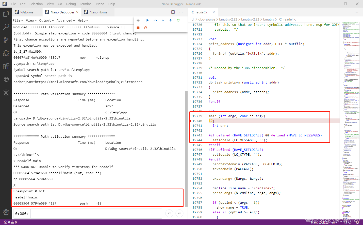The height and width of the screenshot is (225, 363).
Task: Click 'main (int argc, char ** argv)' code line
Action: pos(237,116)
